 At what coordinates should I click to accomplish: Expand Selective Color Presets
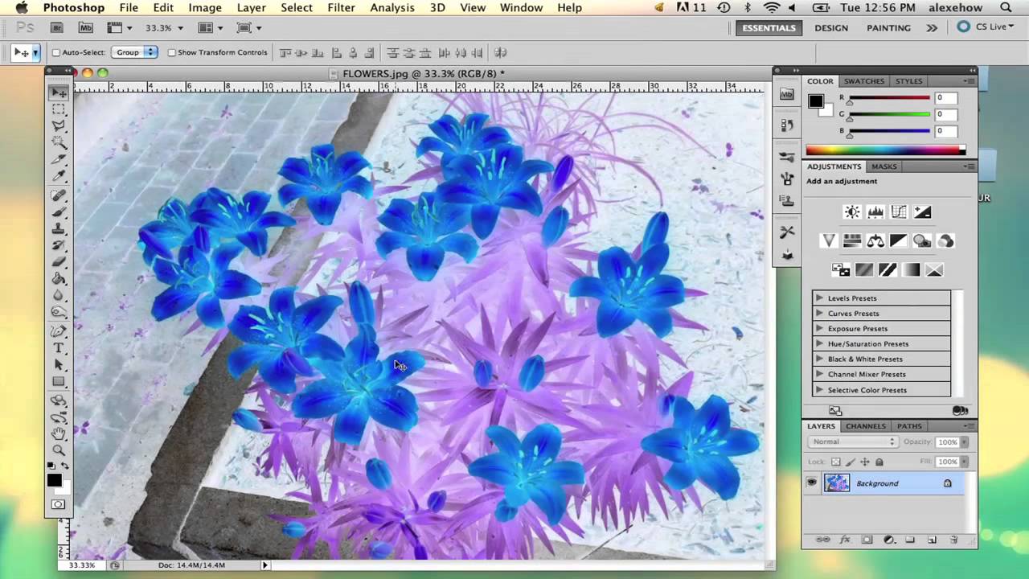click(819, 390)
